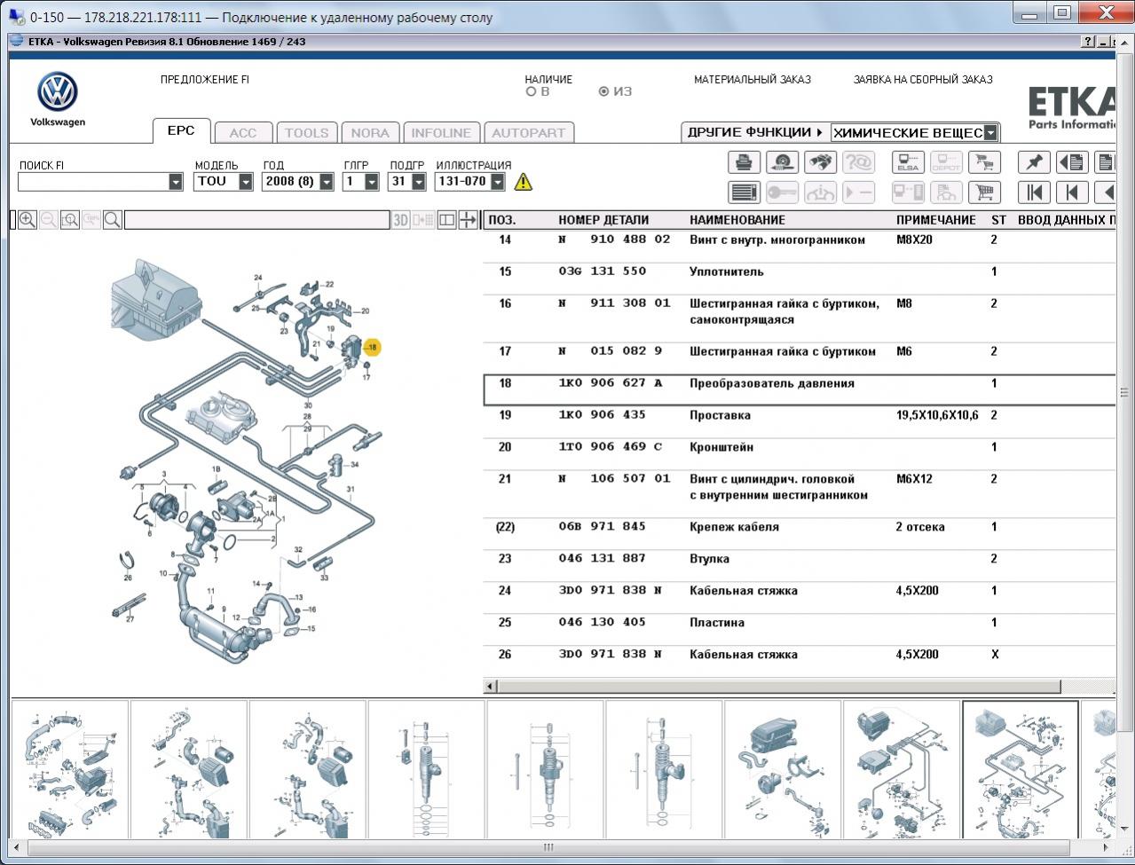
Task: Select row 20 Кронштейн
Action: [799, 454]
